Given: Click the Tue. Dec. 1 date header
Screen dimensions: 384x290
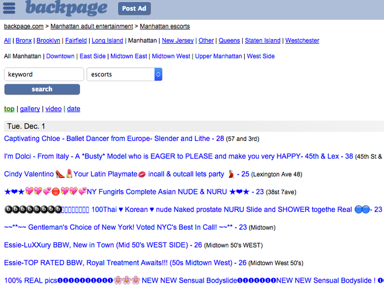Looking at the screenshot, I should coord(26,126).
